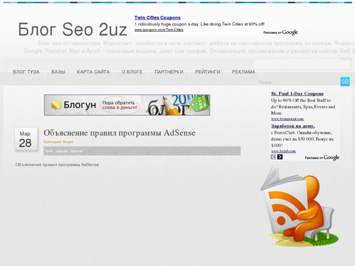The height and width of the screenshot is (266, 355).
Task: Open the Блогун banner ad
Action: pyautogui.click(x=127, y=105)
